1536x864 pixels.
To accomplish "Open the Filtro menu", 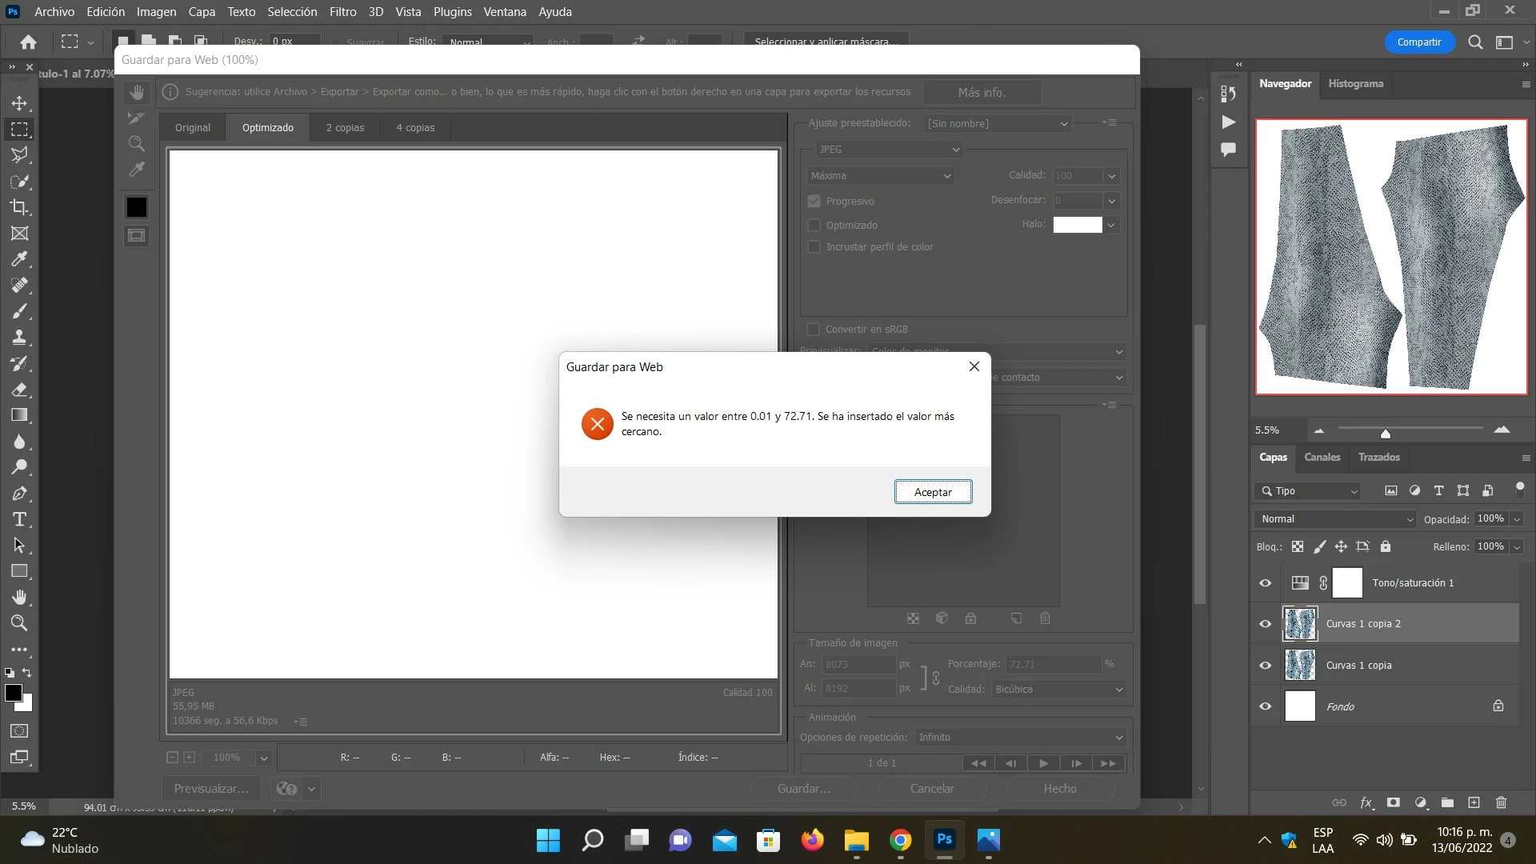I will tap(342, 12).
